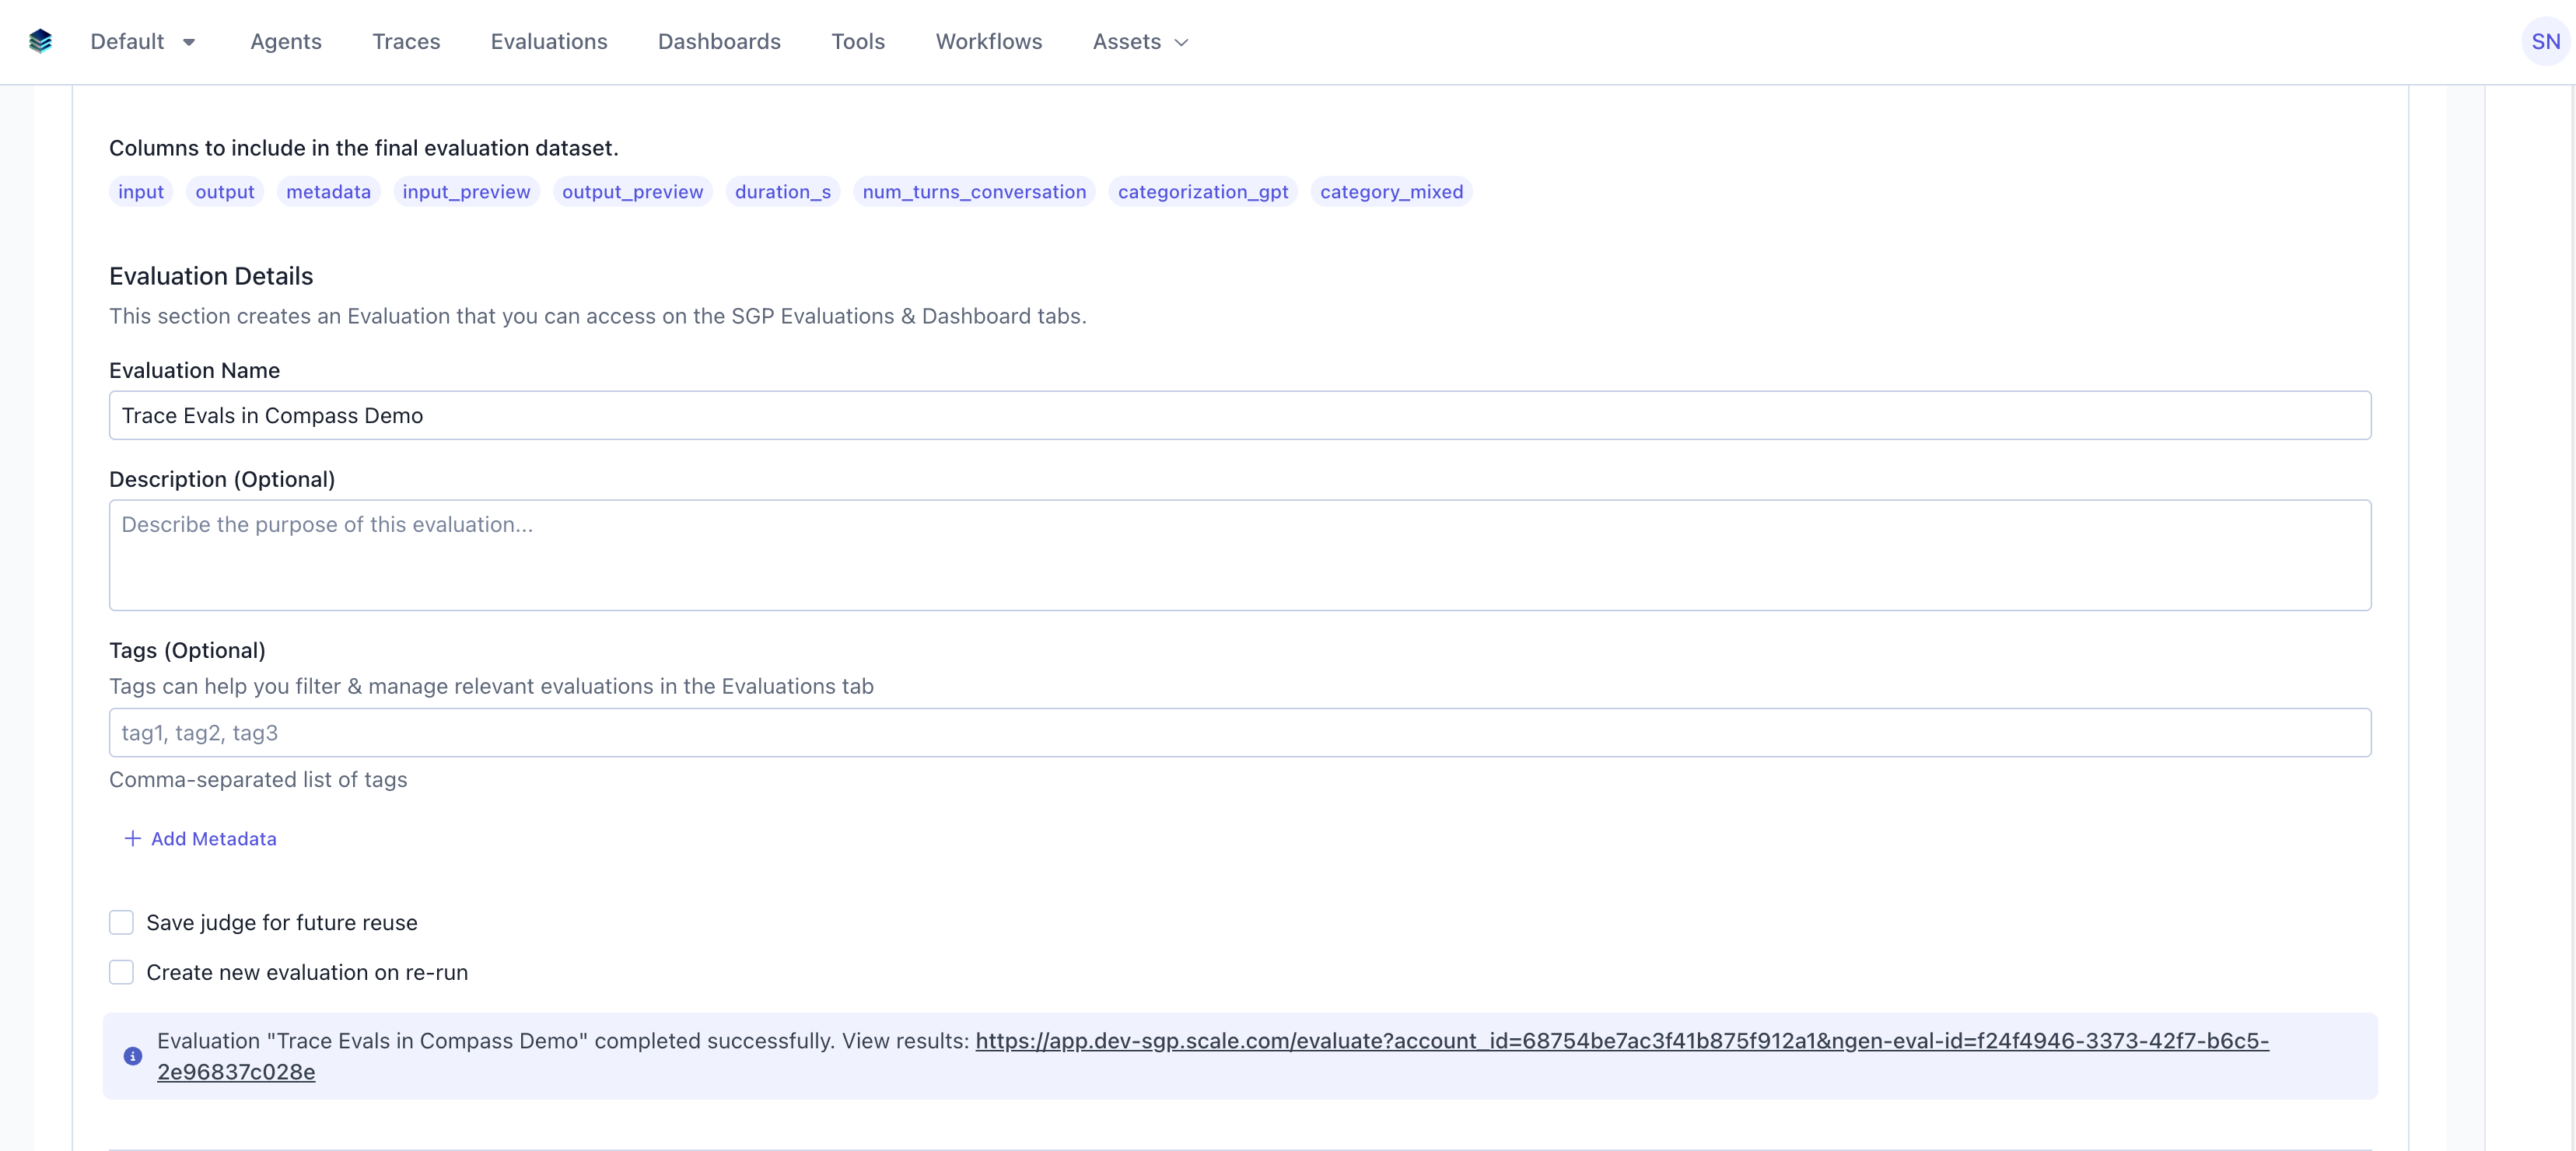Viewport: 2576px width, 1151px height.
Task: Click the plus icon next to Add Metadata
Action: coord(131,839)
